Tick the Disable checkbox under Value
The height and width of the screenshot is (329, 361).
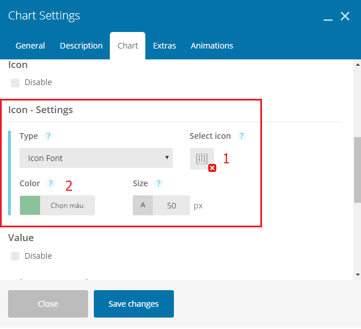point(15,256)
